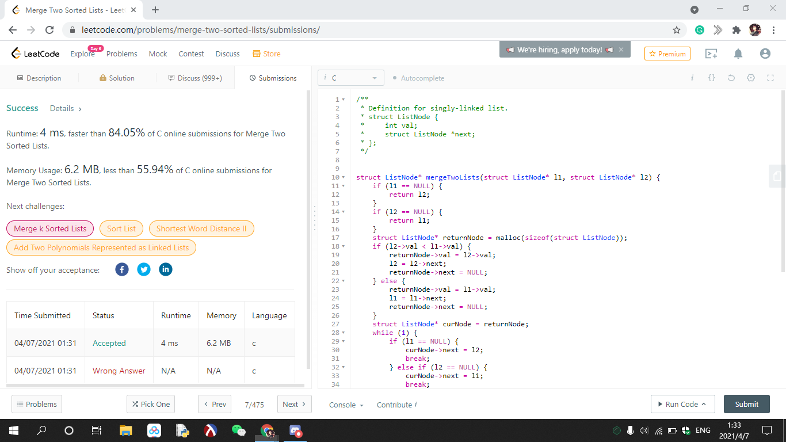Reload the page

pyautogui.click(x=49, y=30)
